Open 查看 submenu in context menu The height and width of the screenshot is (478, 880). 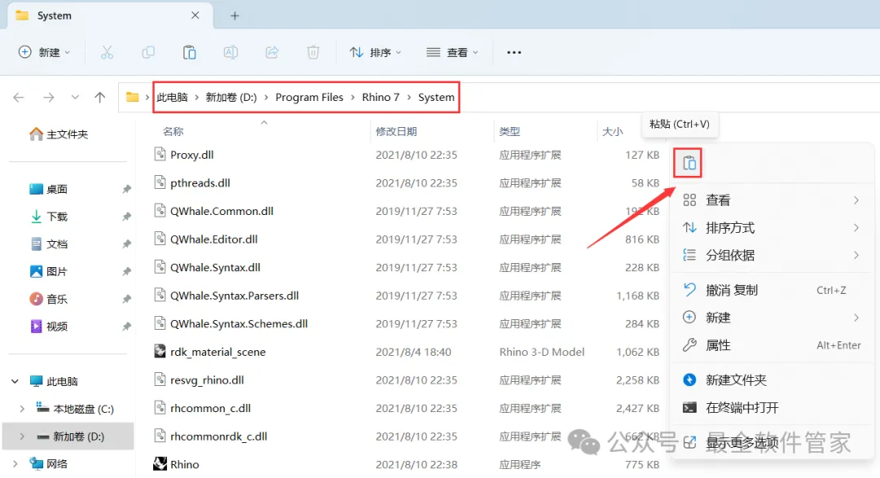coord(772,200)
